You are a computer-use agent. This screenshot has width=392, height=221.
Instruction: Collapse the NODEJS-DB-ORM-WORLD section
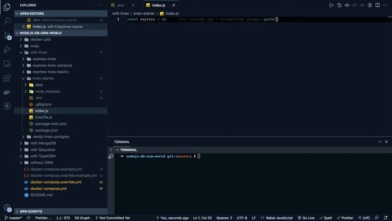tap(61, 33)
